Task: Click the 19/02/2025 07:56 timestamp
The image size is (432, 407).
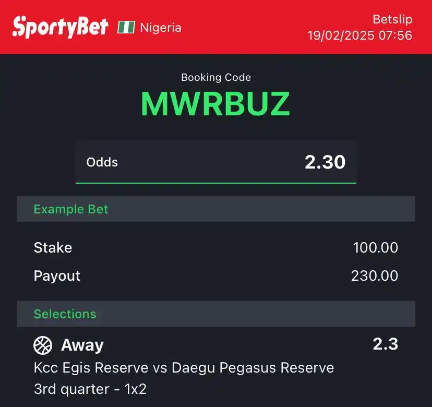Action: [x=360, y=35]
